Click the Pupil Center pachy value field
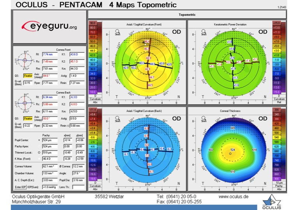 (x=50, y=140)
